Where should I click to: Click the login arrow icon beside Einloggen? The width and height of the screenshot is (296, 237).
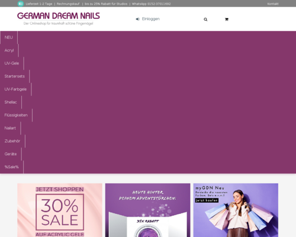[x=137, y=19]
